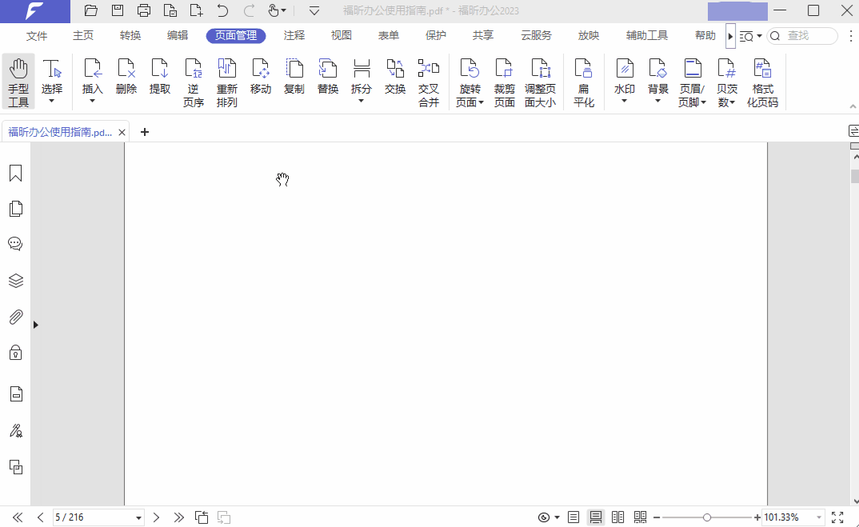Click the zoom slider handle

pyautogui.click(x=707, y=517)
